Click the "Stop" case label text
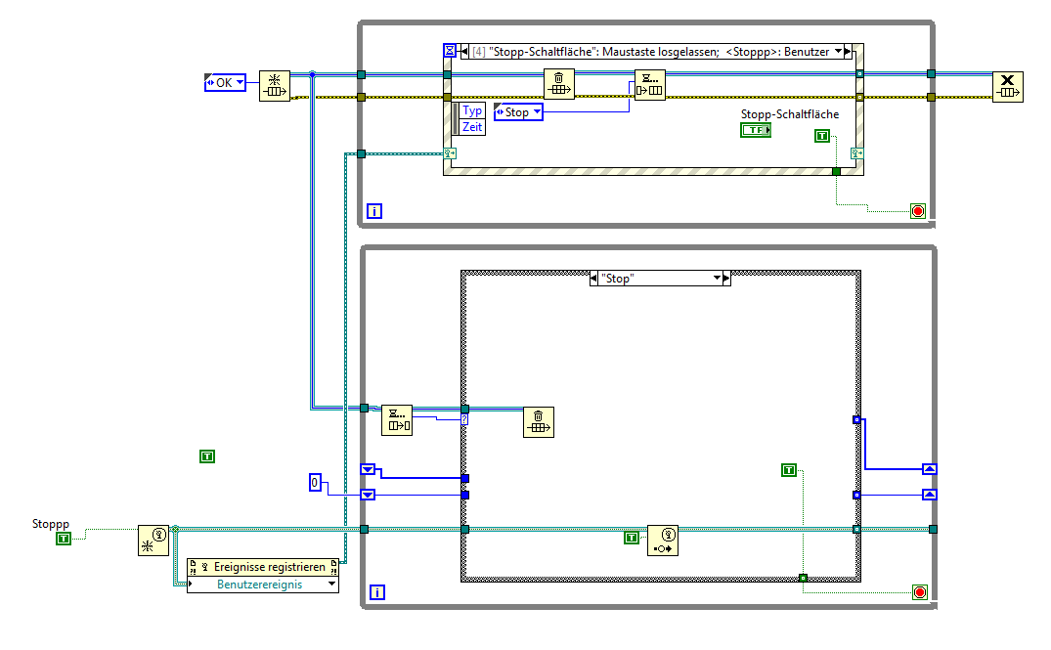This screenshot has height=650, width=1051. [x=617, y=279]
